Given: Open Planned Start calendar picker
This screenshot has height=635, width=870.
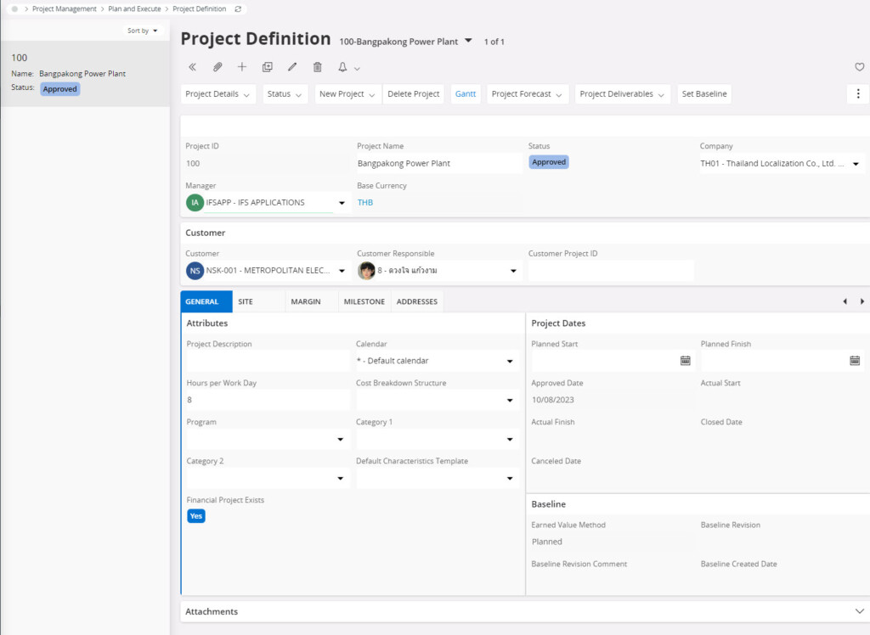Looking at the screenshot, I should pyautogui.click(x=685, y=361).
